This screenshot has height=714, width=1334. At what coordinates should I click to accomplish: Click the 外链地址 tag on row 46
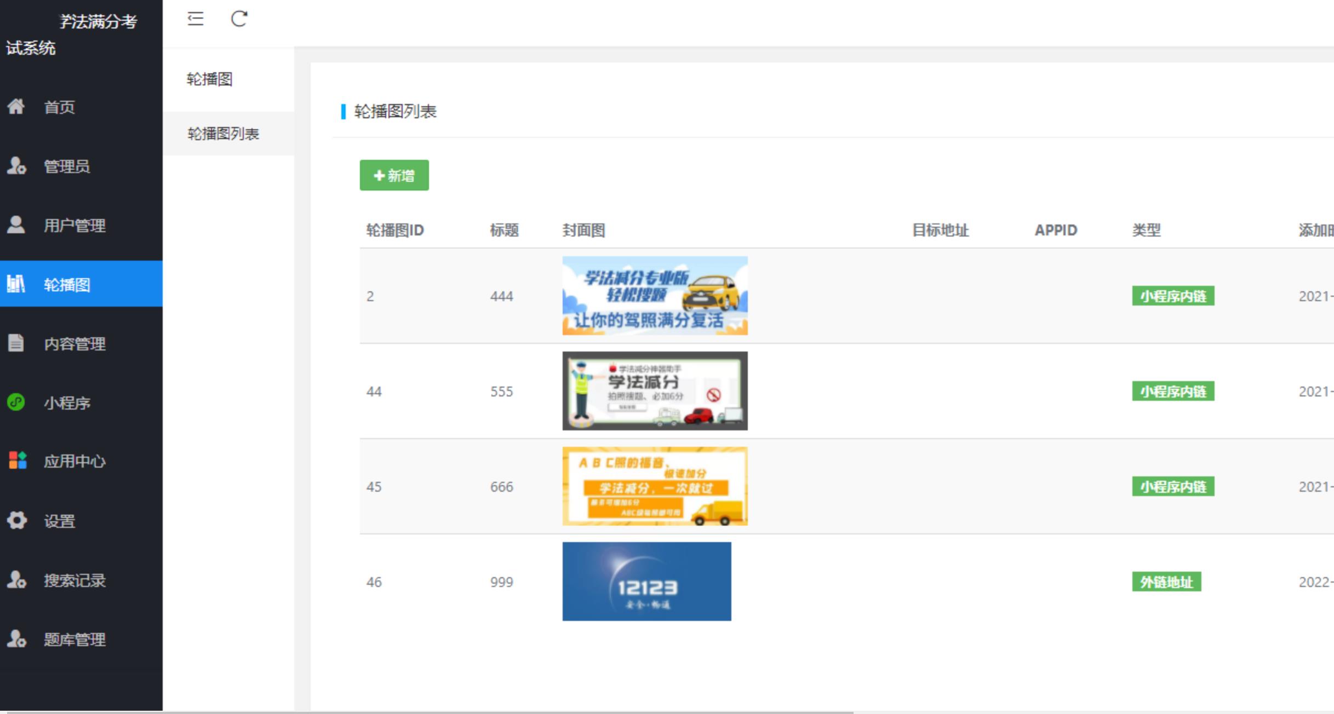point(1166,582)
